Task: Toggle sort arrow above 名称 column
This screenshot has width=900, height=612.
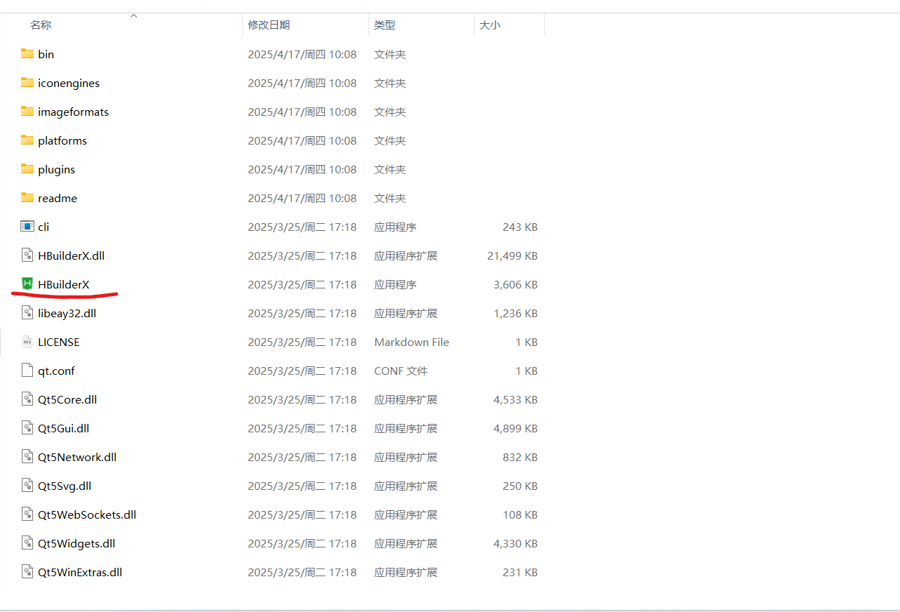Action: coord(133,15)
